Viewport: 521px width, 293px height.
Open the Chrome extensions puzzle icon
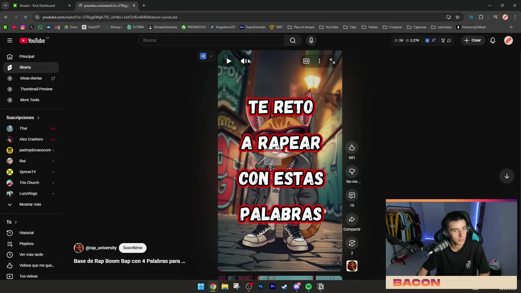click(481, 17)
